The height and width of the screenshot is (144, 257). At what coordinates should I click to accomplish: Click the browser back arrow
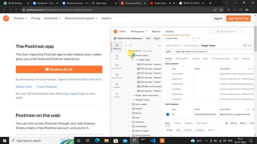(4, 10)
